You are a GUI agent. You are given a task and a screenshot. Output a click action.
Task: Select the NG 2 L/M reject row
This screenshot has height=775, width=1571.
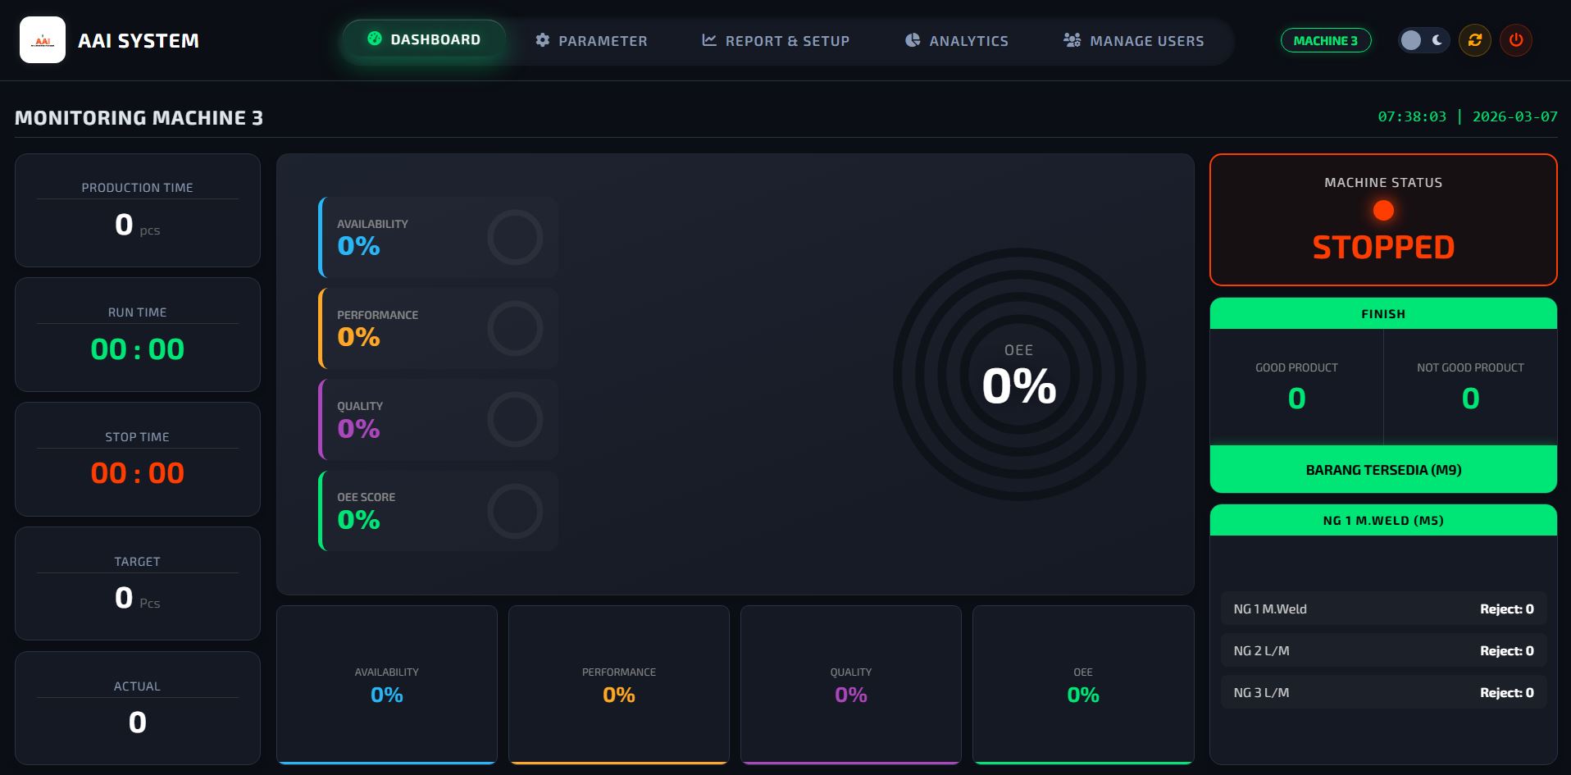pyautogui.click(x=1382, y=650)
